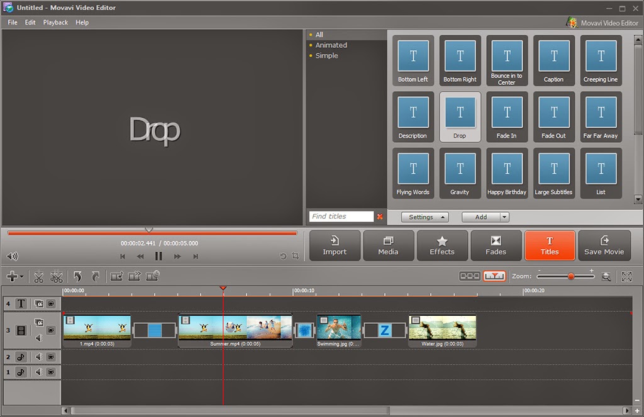
Task: Mute the preview playback speaker icon
Action: tap(11, 256)
